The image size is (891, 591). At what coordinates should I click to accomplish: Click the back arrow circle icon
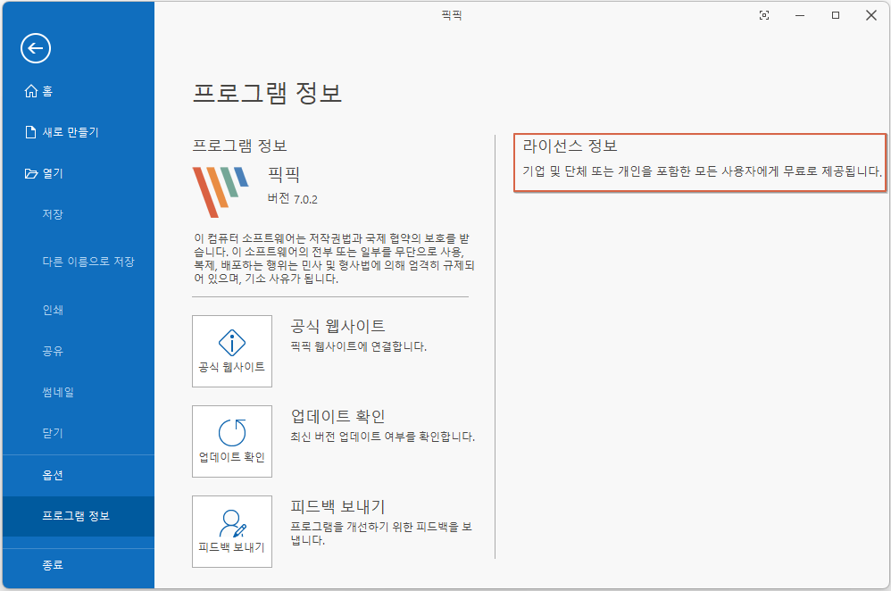click(x=35, y=48)
